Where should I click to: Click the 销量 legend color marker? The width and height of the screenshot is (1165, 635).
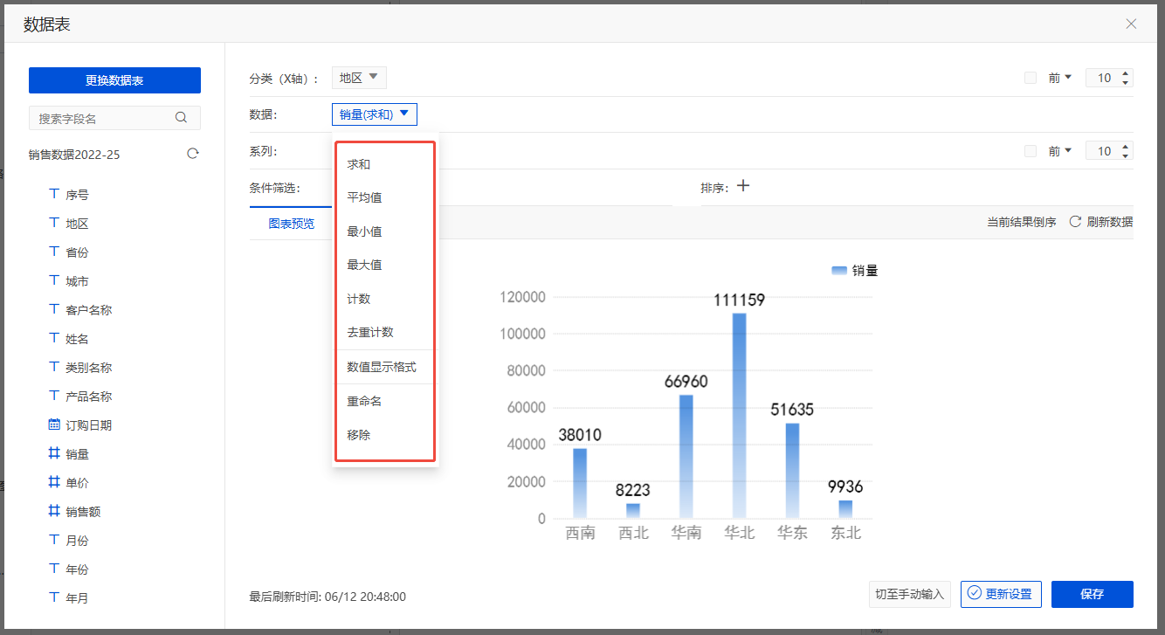click(839, 271)
